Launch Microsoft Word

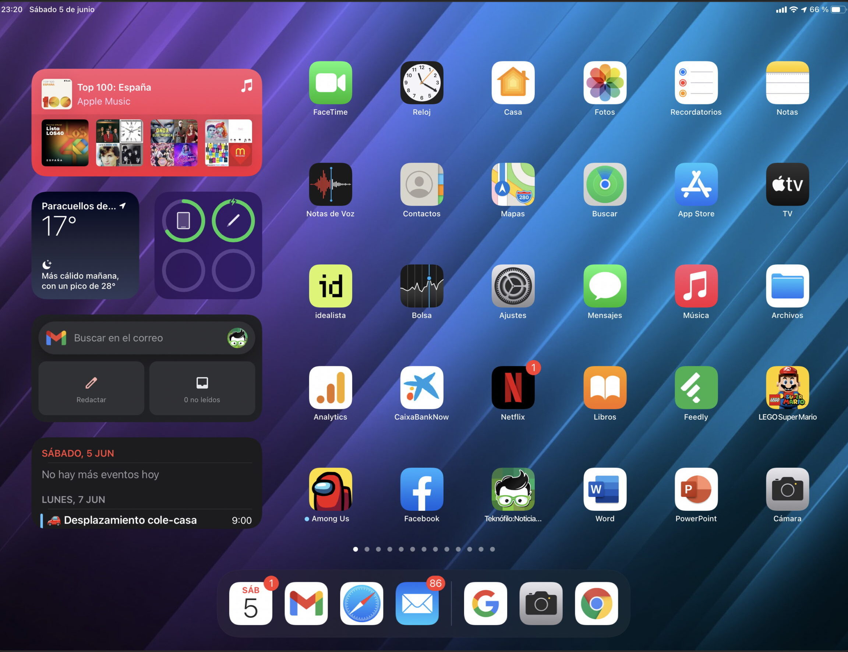[605, 489]
